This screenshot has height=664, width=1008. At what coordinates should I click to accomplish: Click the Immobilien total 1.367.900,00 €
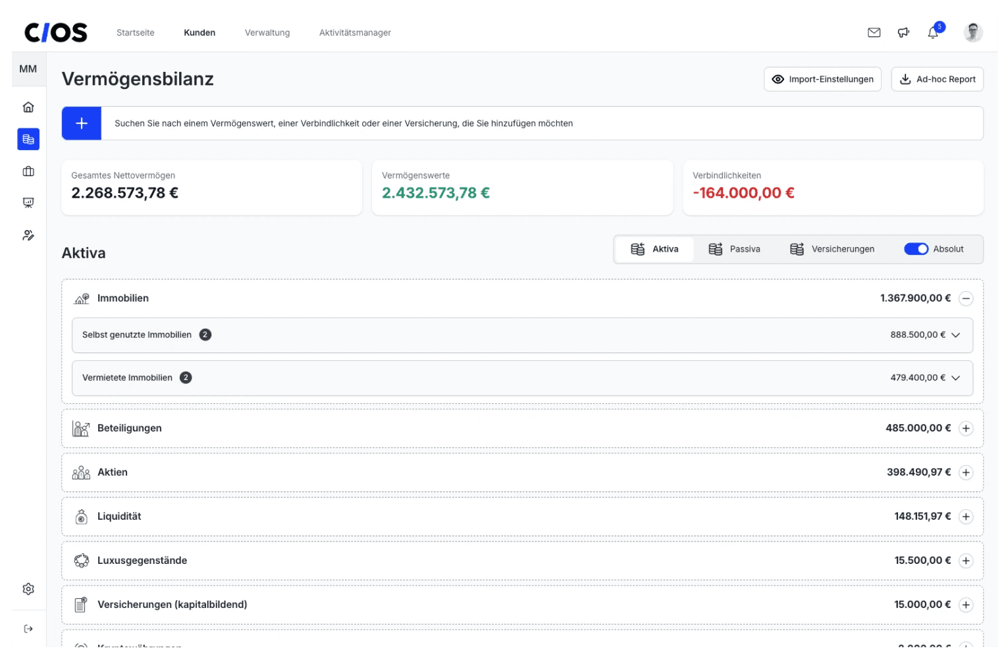(x=915, y=298)
